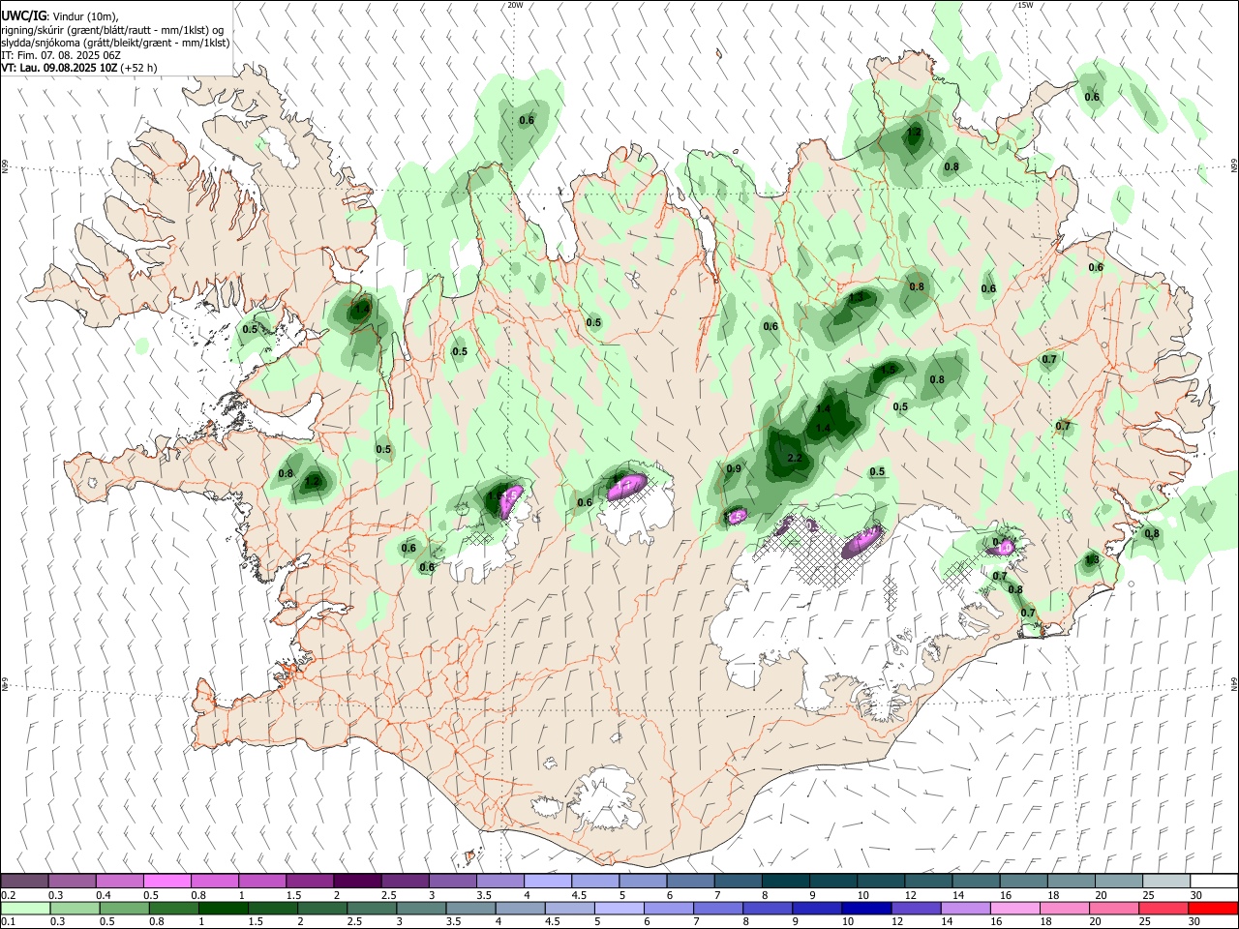Viewport: 1239px width, 929px height.
Task: Click the dark plum swatch between 0.2 and 0.3 on the snow scale
Action: click(24, 882)
